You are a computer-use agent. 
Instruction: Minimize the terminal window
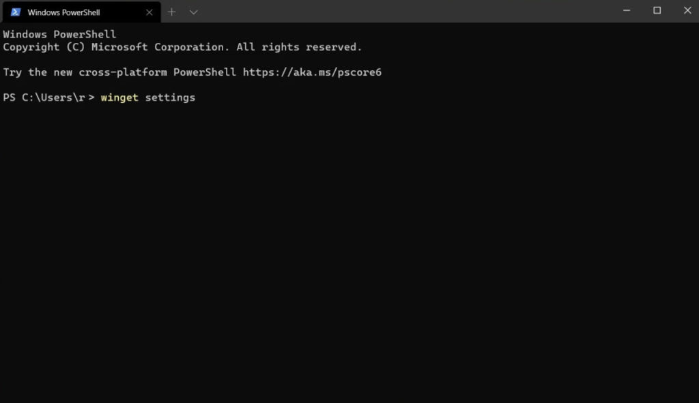click(626, 11)
